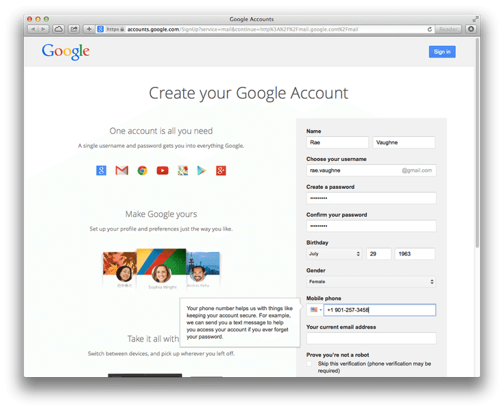Open the Downloads icon in Safari toolbar

coord(471,29)
